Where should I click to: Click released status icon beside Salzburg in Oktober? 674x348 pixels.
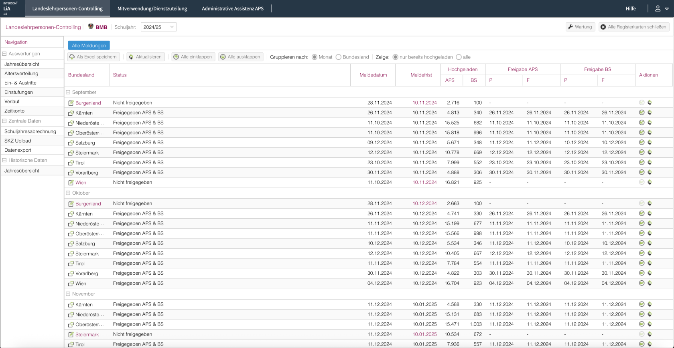tap(71, 243)
